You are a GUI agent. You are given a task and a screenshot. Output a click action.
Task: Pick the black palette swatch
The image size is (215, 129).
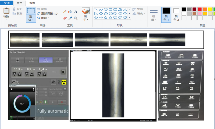[x=184, y=9]
